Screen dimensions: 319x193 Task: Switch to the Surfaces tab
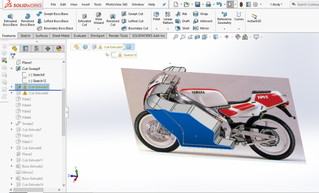(41, 36)
